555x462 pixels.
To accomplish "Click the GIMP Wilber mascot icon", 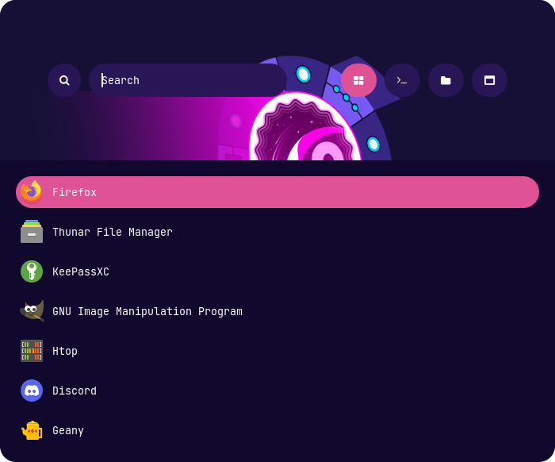I will (x=32, y=311).
